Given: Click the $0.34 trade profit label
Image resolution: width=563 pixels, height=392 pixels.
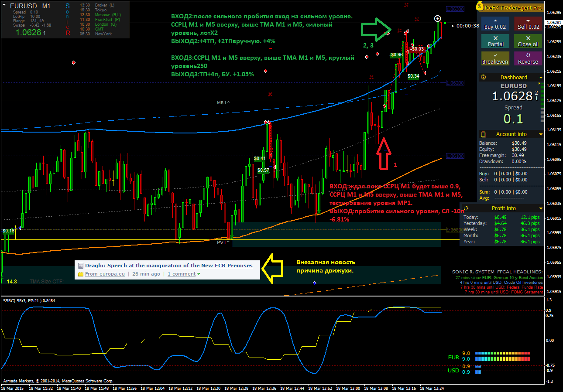Looking at the screenshot, I should (414, 76).
